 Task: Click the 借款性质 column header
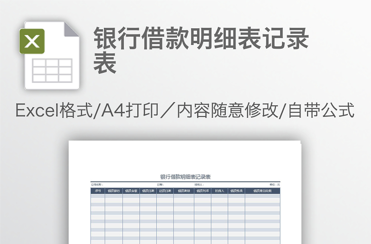coord(237,191)
